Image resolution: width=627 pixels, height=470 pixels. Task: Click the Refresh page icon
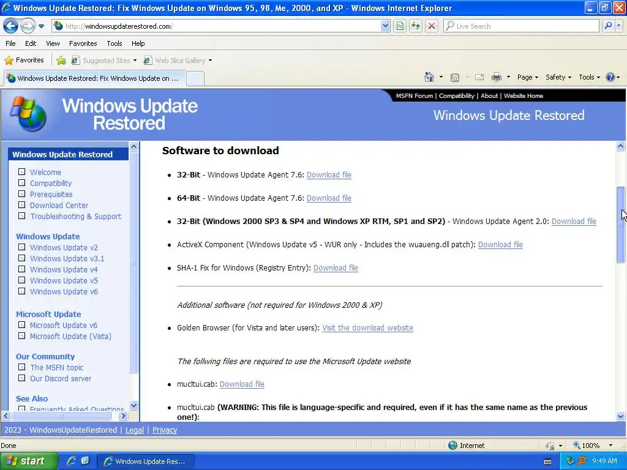pos(416,26)
